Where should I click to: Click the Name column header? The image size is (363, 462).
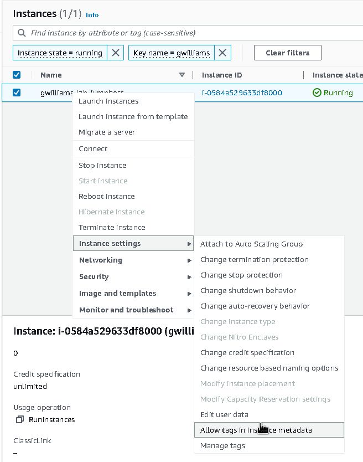click(x=51, y=75)
